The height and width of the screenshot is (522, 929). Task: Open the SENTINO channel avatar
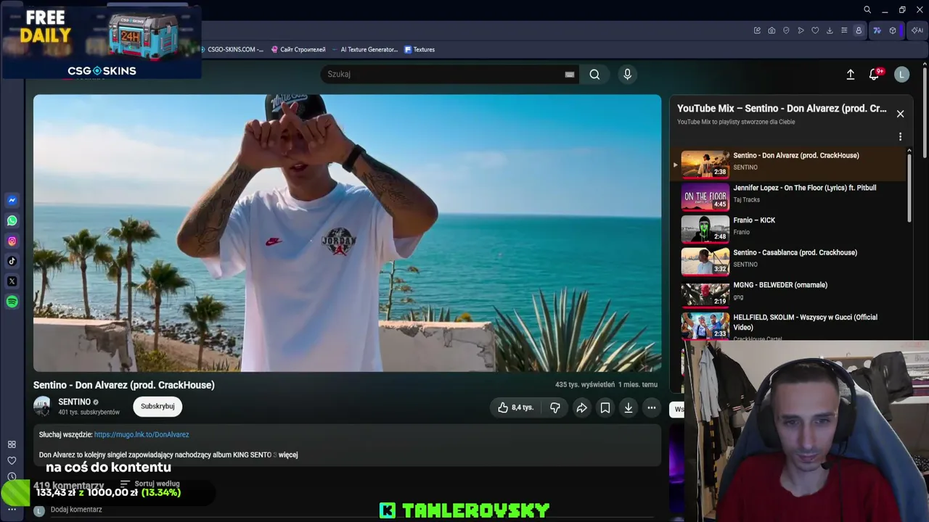[x=42, y=407]
